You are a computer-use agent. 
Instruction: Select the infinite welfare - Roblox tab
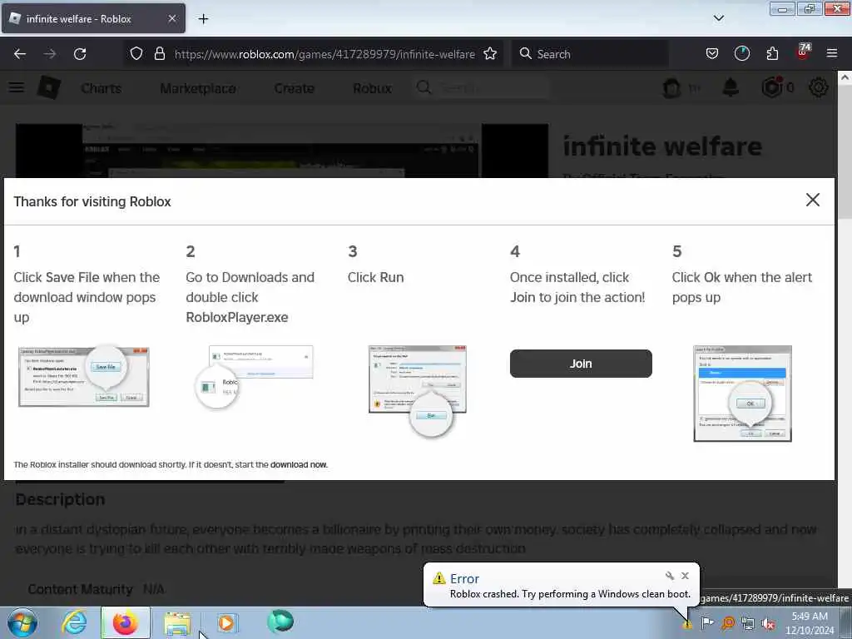pos(93,19)
